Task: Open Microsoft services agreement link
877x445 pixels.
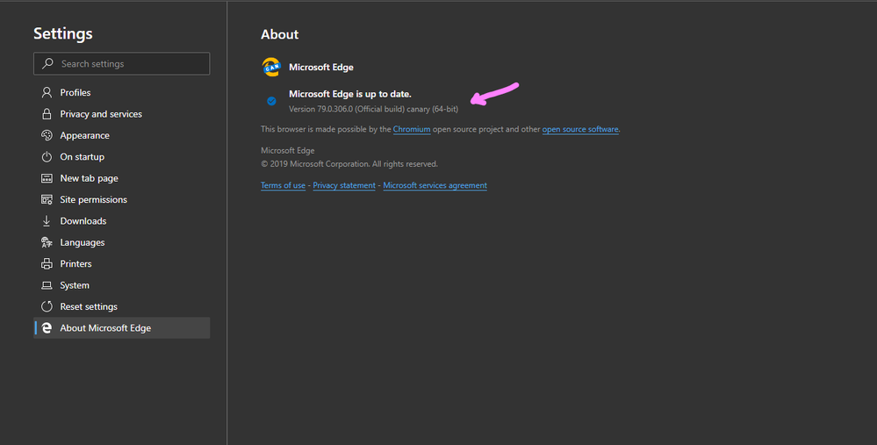Action: pyautogui.click(x=435, y=185)
